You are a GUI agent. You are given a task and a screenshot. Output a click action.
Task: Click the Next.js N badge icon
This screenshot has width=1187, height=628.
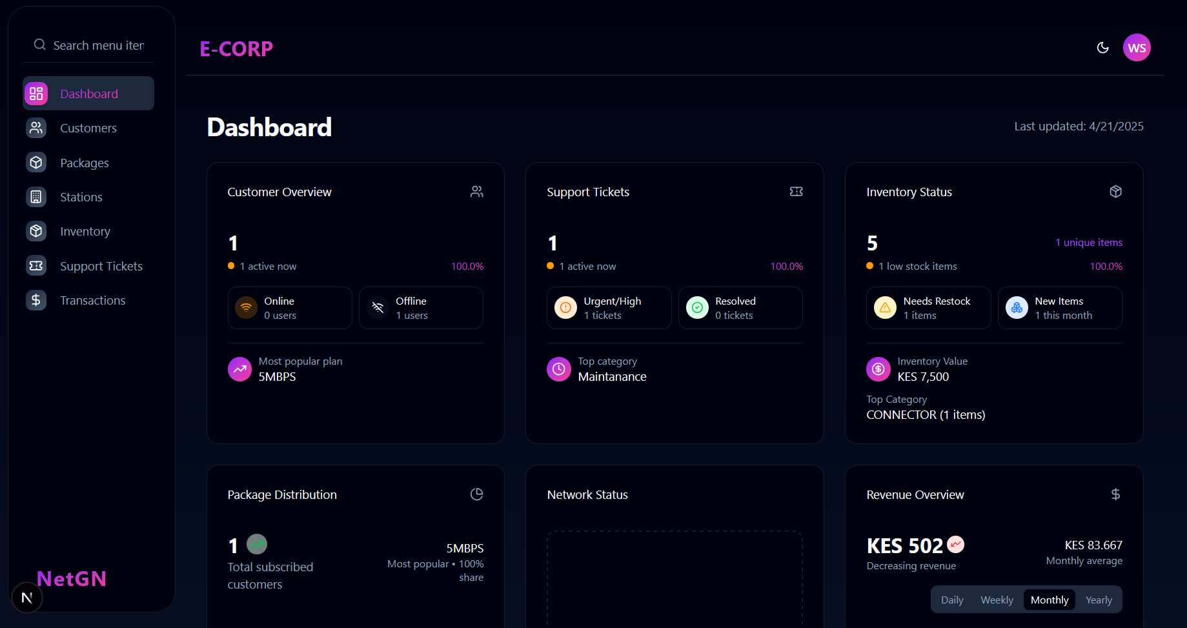[27, 598]
